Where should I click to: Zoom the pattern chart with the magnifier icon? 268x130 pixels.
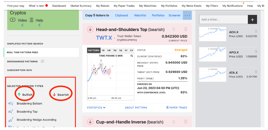pos(132,56)
